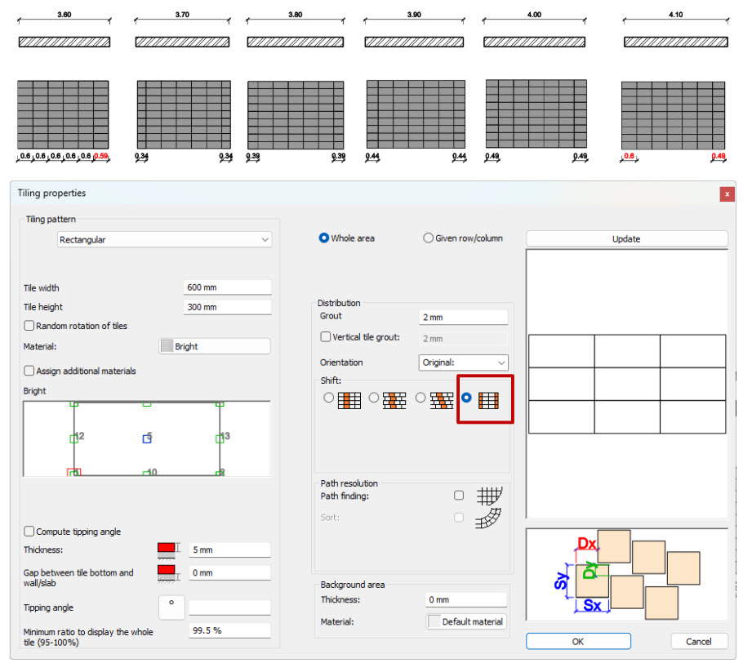The width and height of the screenshot is (743, 663).
Task: Choose the second staggered shift pattern icon
Action: point(394,400)
